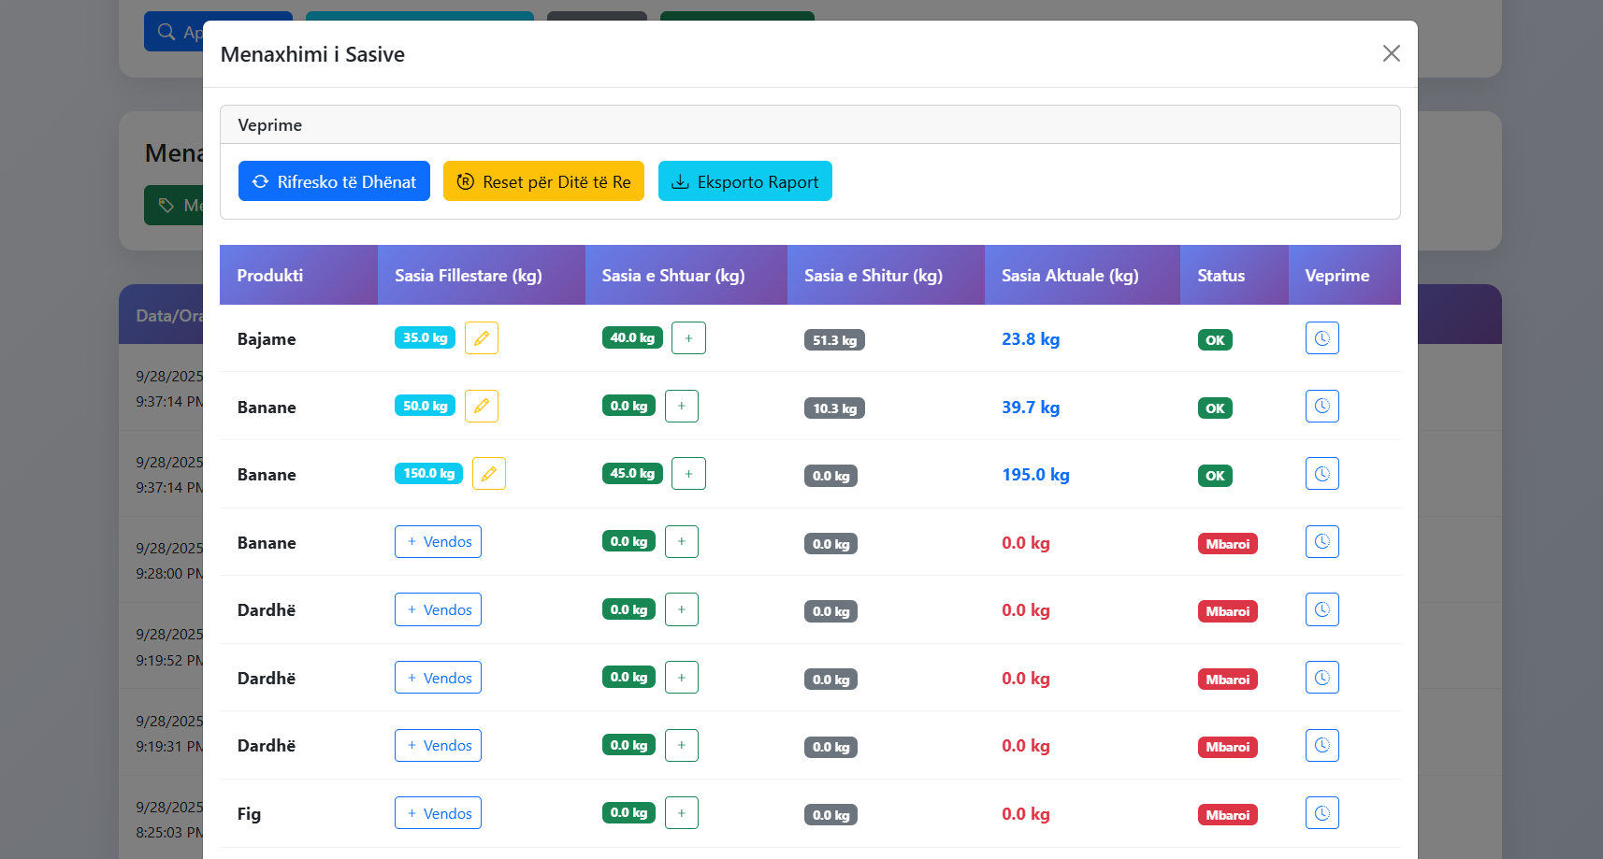This screenshot has height=859, width=1603.
Task: Open history for Bajame via clock icon
Action: [x=1321, y=337]
